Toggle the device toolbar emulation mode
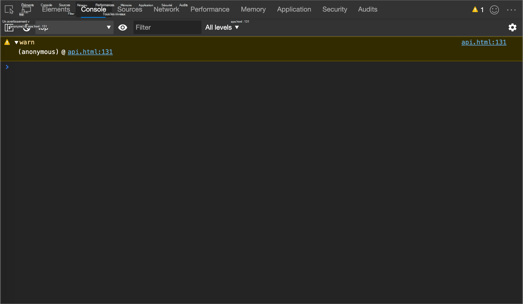The width and height of the screenshot is (523, 304). coord(26,9)
